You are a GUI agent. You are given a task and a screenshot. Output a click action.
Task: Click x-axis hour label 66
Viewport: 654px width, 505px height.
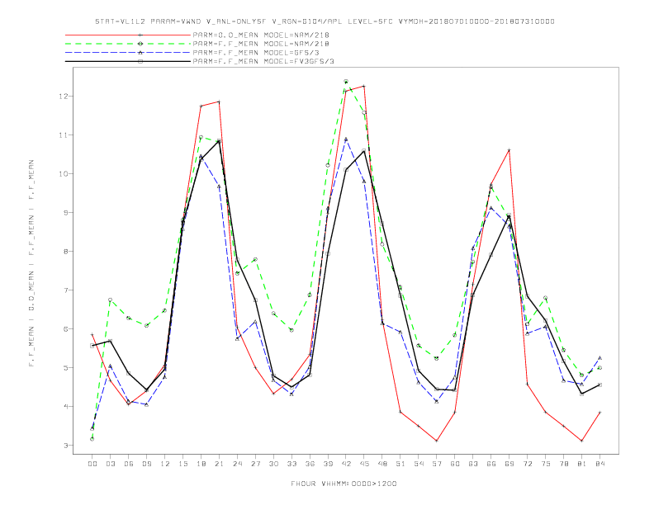pyautogui.click(x=491, y=464)
